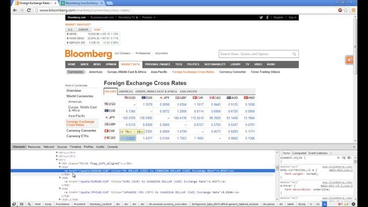Image resolution: width=368 pixels, height=207 pixels.
Task: Click the Sign In link
Action: point(293,17)
